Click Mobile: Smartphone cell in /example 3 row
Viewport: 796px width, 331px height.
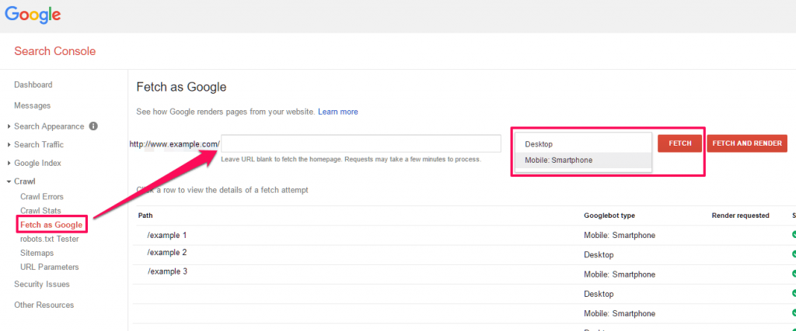pyautogui.click(x=620, y=274)
